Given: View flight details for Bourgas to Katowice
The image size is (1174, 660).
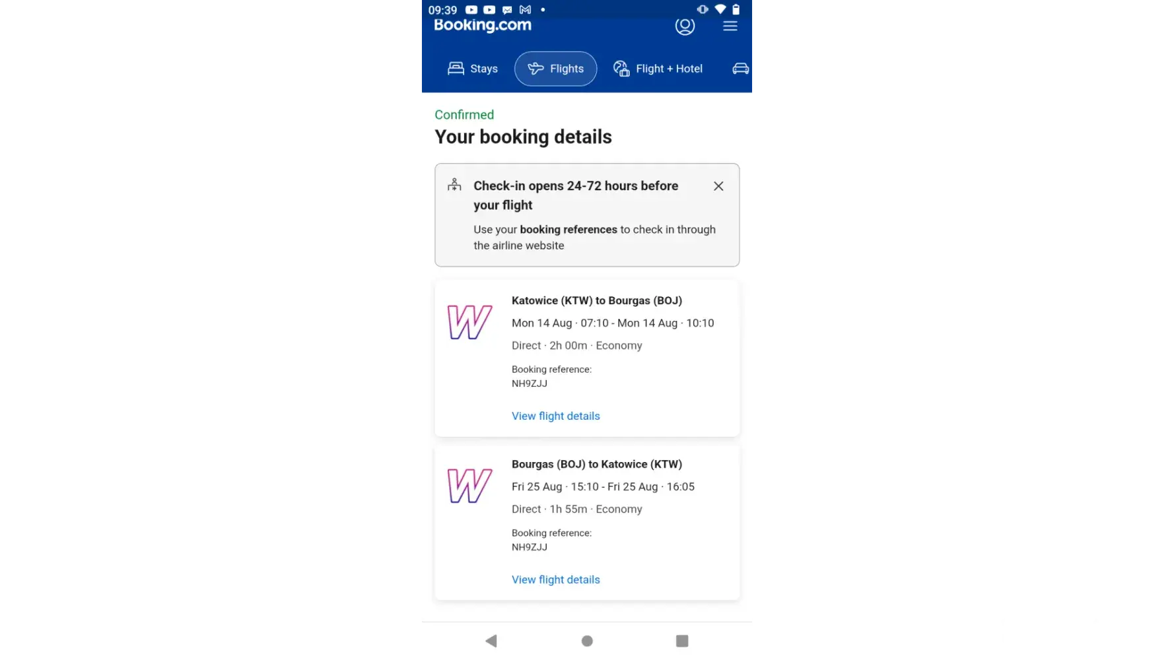Looking at the screenshot, I should tap(555, 579).
